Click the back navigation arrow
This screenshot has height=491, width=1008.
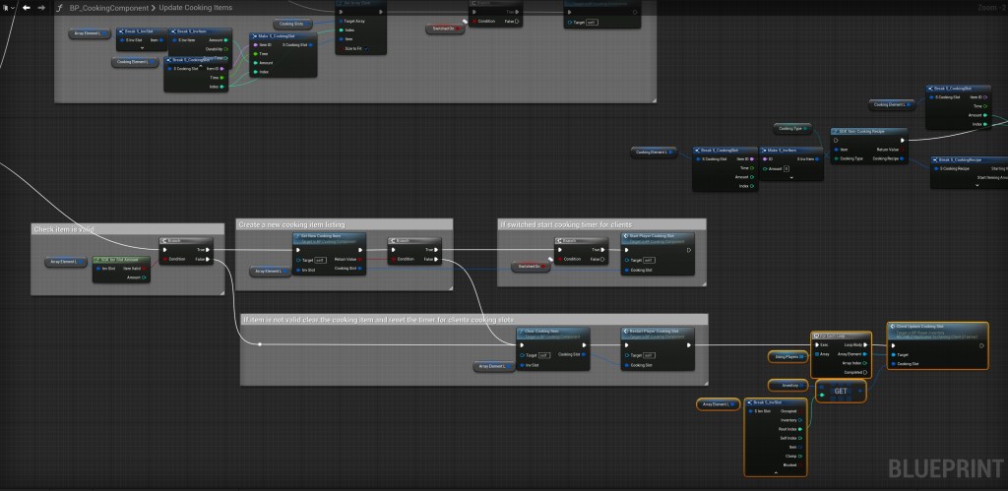coord(27,7)
